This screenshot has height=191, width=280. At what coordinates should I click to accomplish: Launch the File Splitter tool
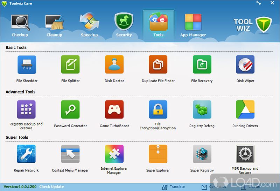[x=70, y=65]
